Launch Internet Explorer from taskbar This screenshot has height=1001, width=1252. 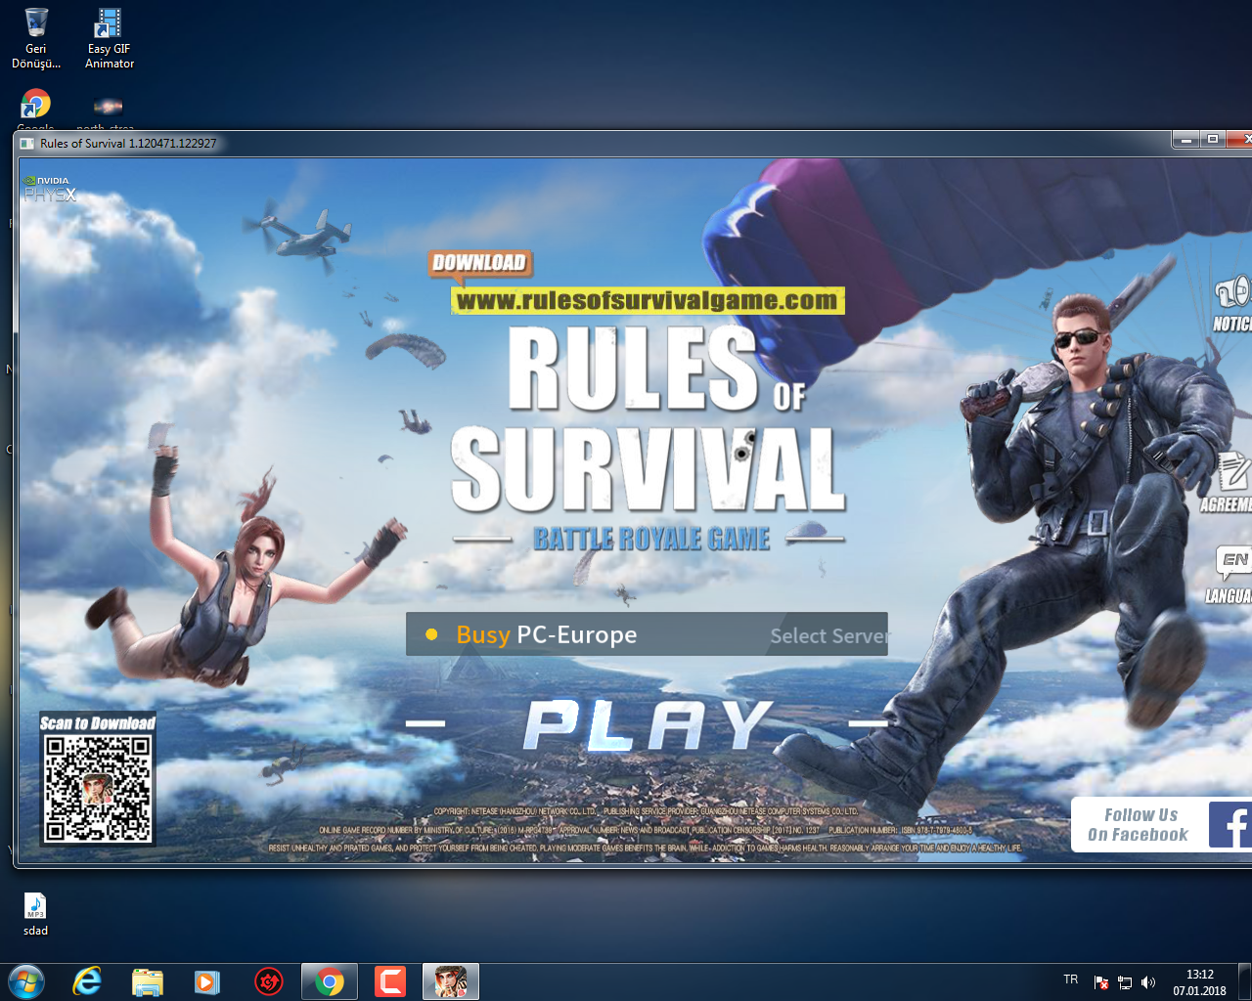(87, 981)
